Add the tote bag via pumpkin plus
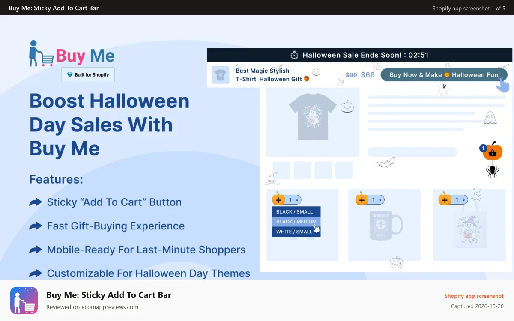Viewport: 514px width, 321px height. 445,199
